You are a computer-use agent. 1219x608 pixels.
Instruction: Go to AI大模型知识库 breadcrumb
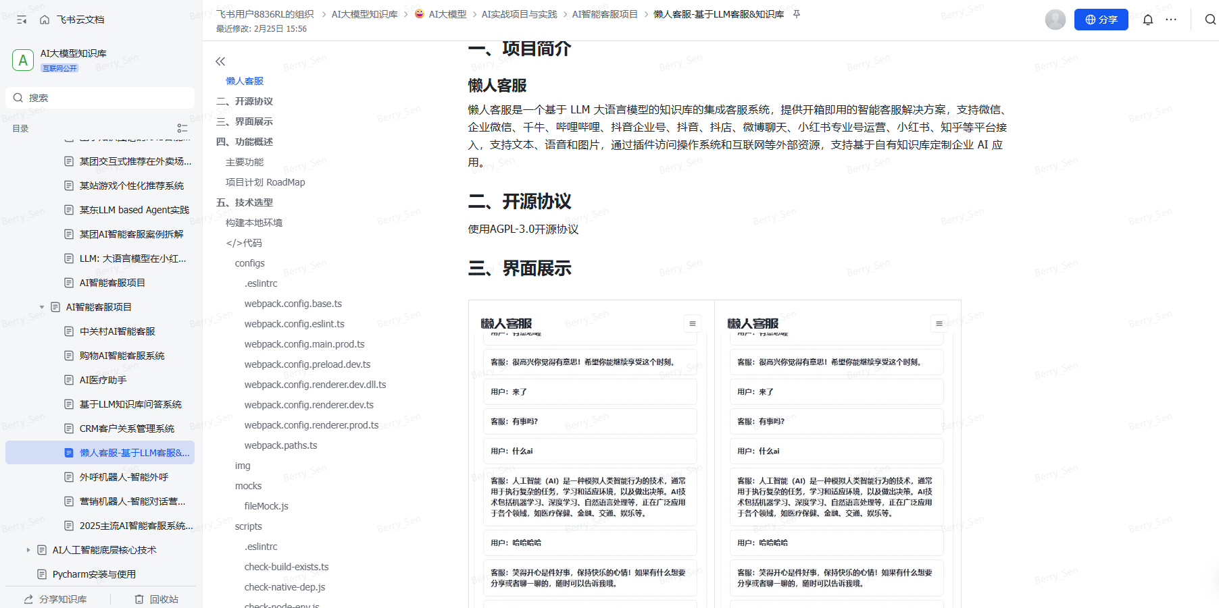pyautogui.click(x=365, y=14)
